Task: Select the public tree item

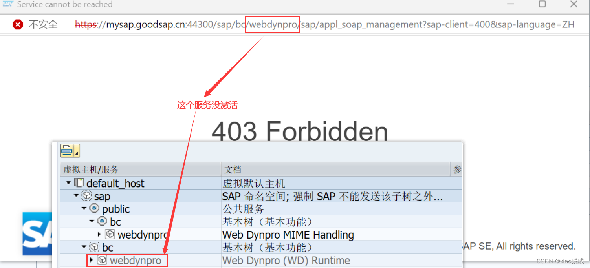Action: [116, 209]
